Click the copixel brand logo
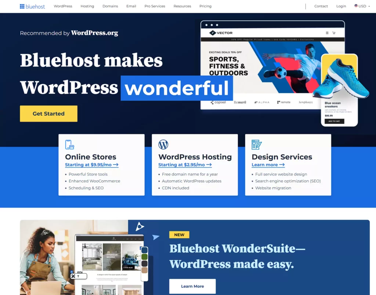Image resolution: width=376 pixels, height=295 pixels. (218, 102)
